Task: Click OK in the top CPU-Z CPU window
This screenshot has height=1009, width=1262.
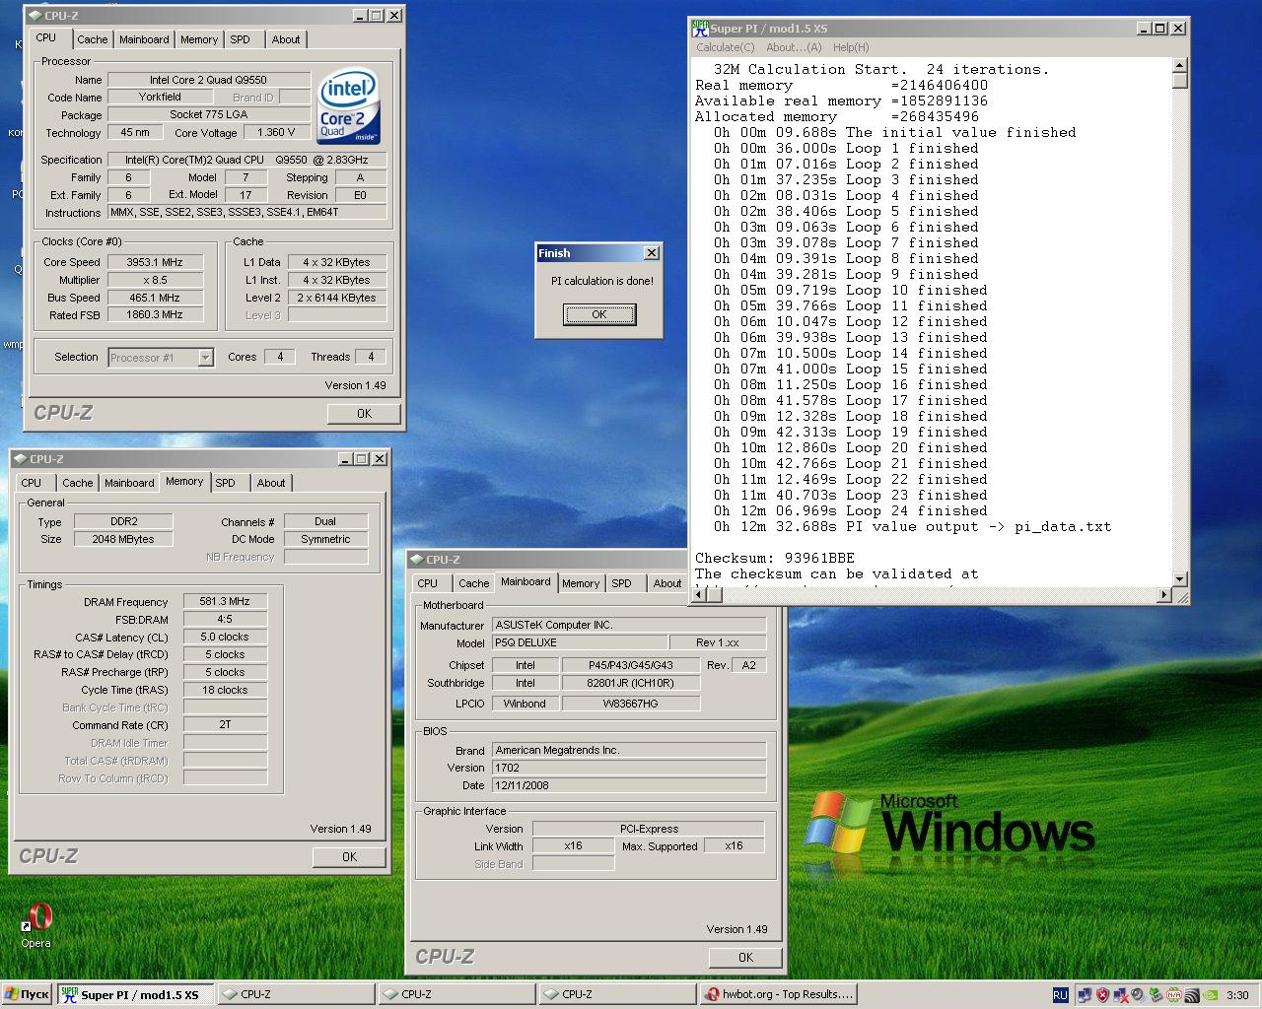Action: click(364, 414)
